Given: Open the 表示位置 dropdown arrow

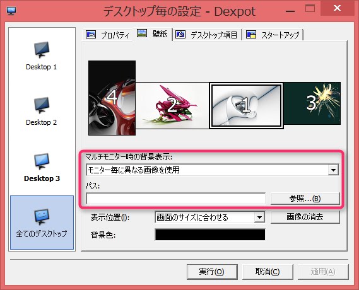Looking at the screenshot, I should tap(259, 217).
